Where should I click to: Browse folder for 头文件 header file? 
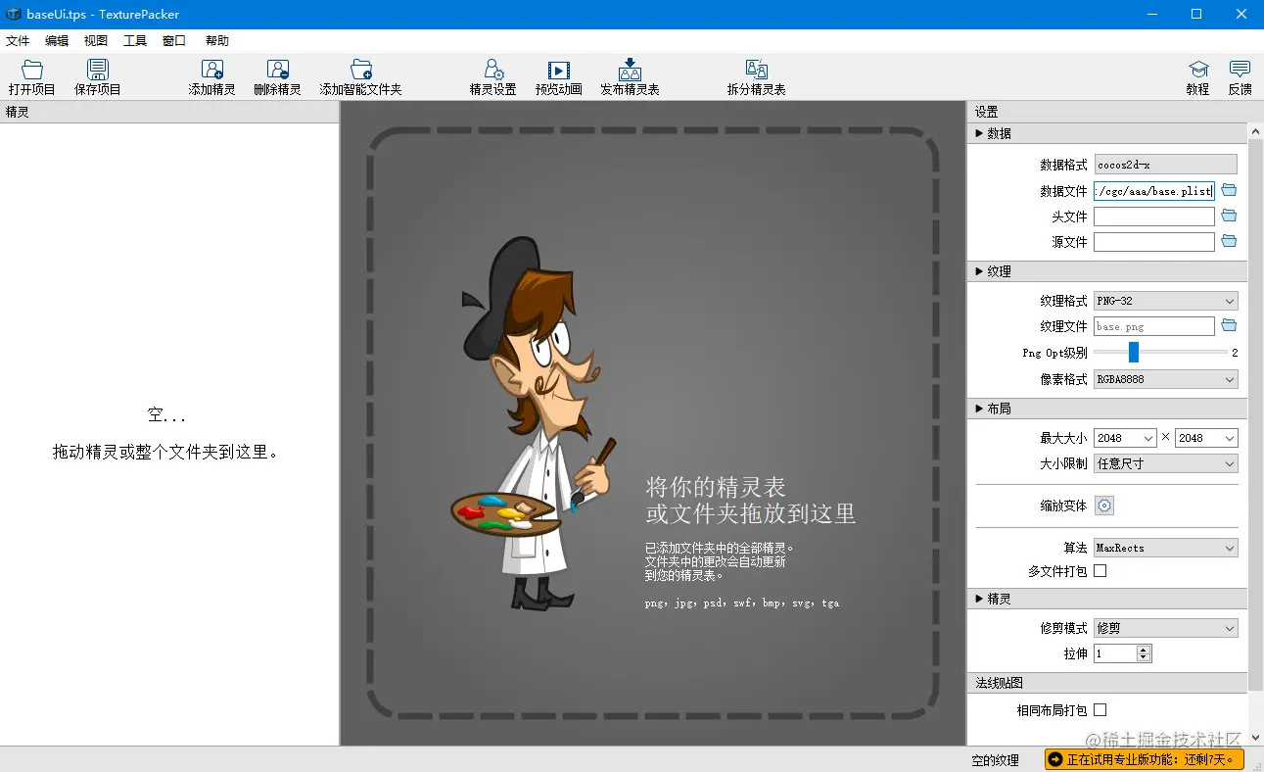tap(1229, 216)
